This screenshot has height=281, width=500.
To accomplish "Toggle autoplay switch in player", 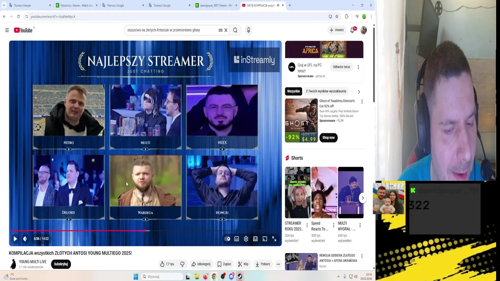I will tap(227, 239).
